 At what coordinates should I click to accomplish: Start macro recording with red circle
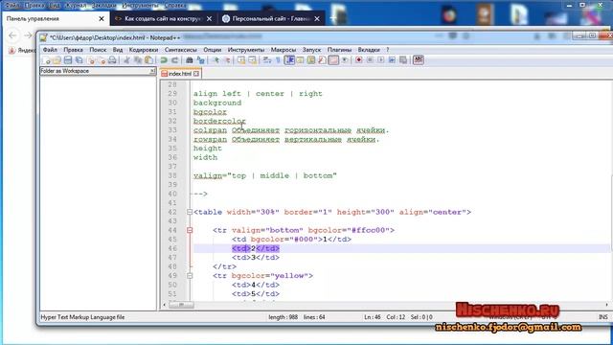click(x=358, y=60)
